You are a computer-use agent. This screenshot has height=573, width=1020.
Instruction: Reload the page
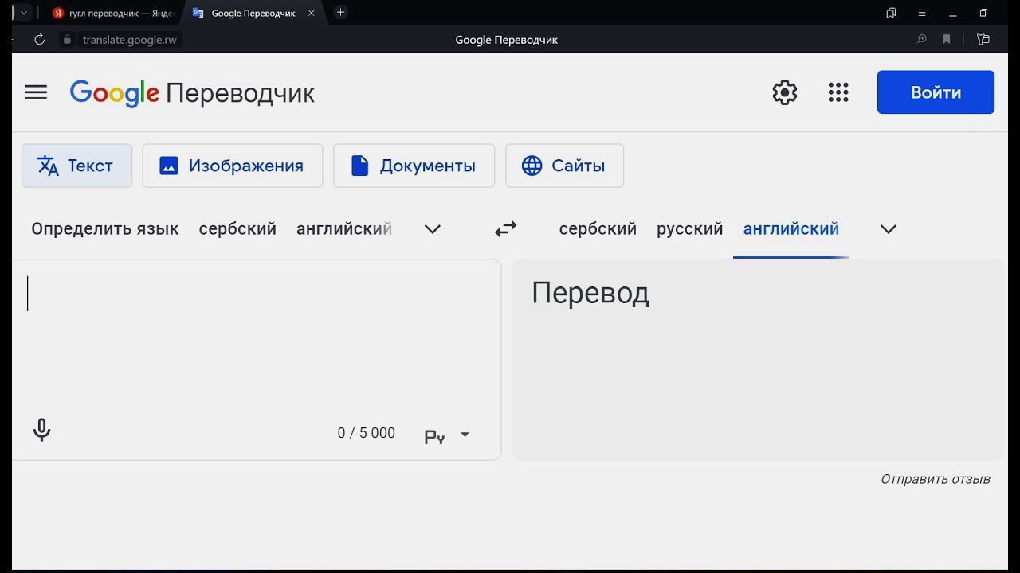tap(39, 39)
